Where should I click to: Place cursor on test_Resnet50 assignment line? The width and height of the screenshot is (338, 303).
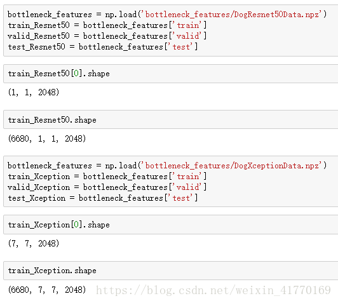pos(103,46)
